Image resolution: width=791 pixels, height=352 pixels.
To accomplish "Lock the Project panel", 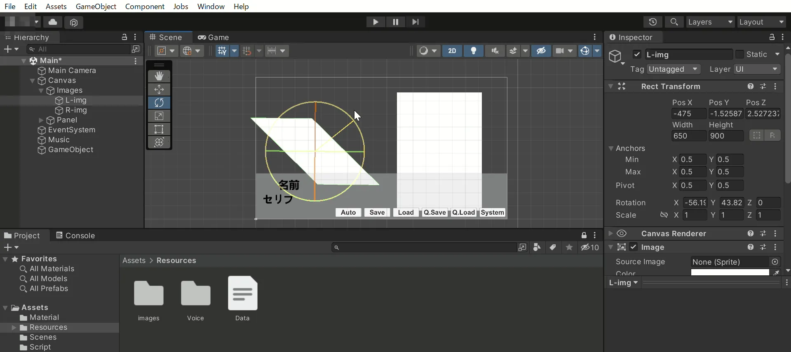I will 584,235.
